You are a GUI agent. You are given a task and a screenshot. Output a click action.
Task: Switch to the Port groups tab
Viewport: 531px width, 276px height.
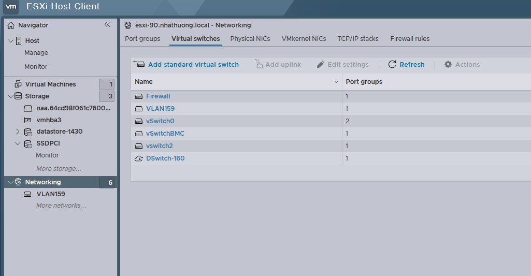[x=142, y=39]
